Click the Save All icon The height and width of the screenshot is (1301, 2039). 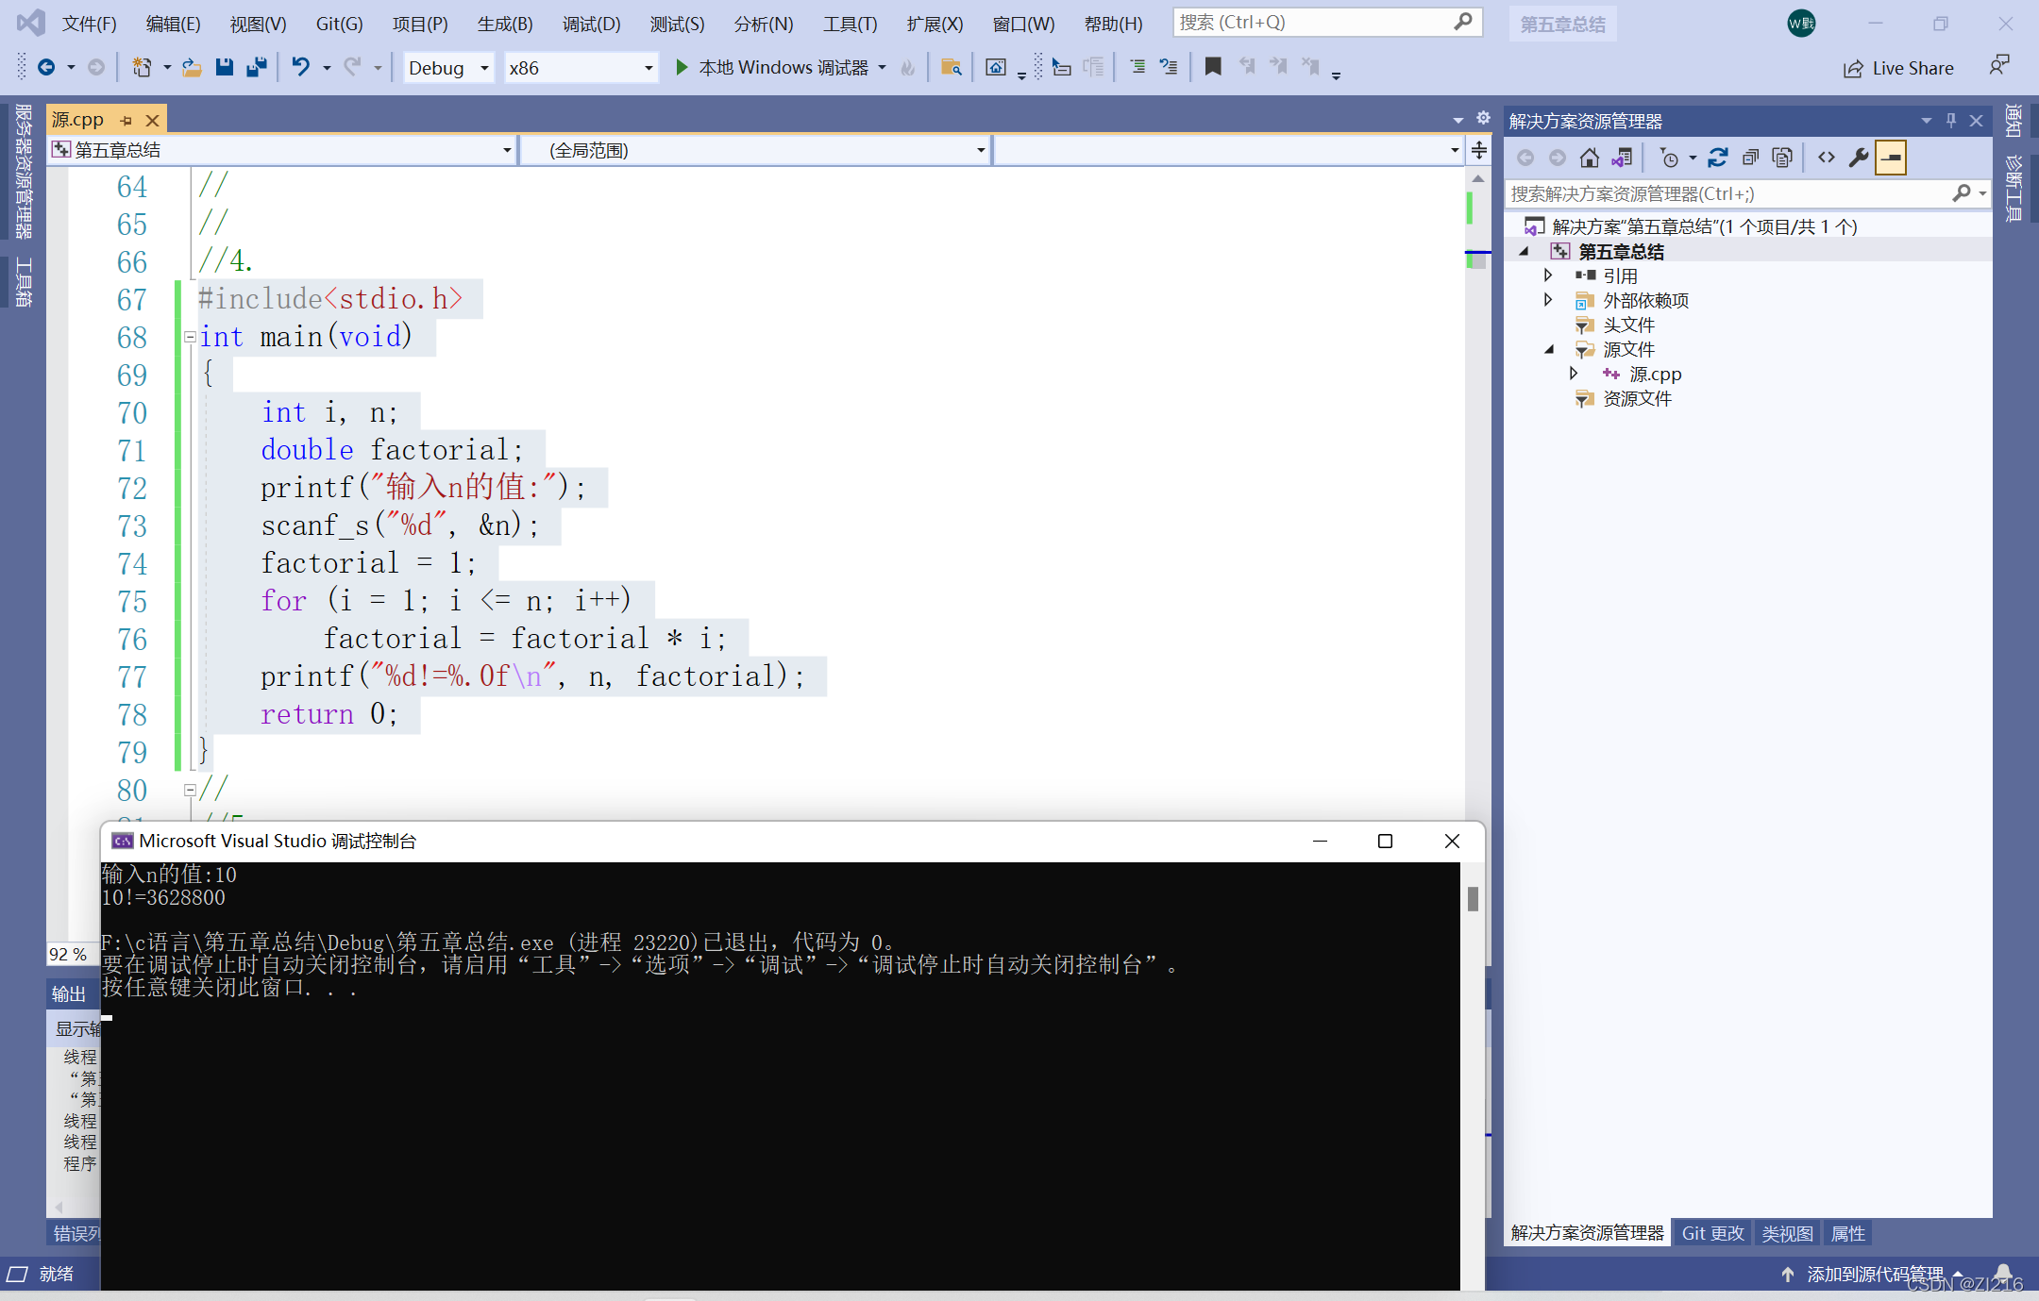point(256,67)
